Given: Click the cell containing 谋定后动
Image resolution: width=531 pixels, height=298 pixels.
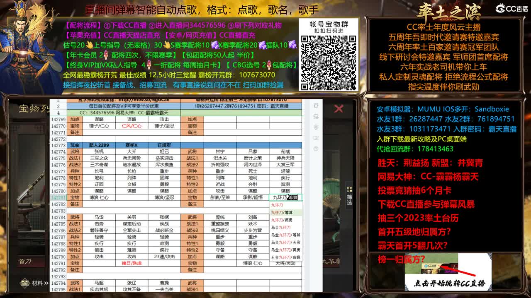Looking at the screenshot, I should pyautogui.click(x=132, y=224).
